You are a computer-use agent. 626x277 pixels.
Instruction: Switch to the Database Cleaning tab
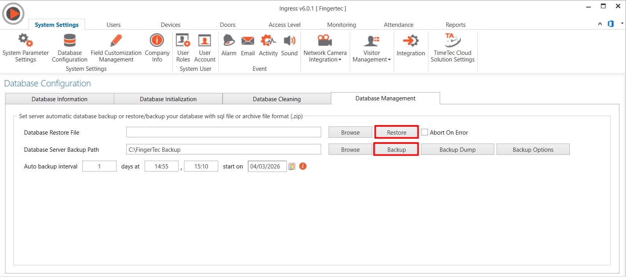click(x=277, y=99)
